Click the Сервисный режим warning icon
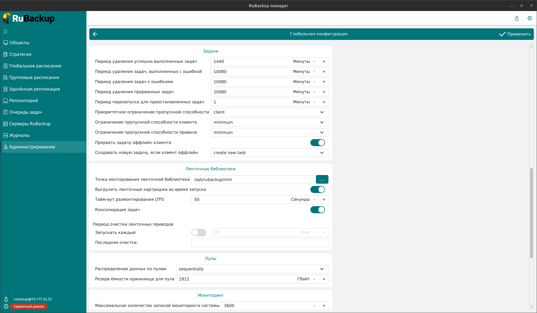The width and height of the screenshot is (537, 313). [6, 306]
